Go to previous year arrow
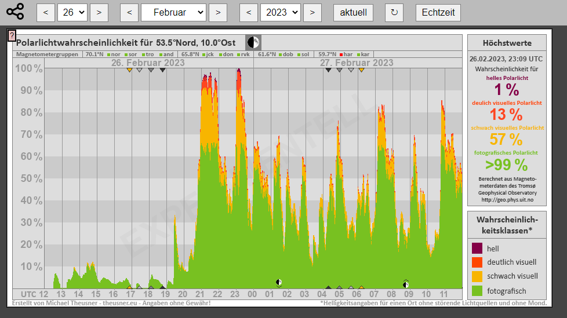 coord(249,13)
